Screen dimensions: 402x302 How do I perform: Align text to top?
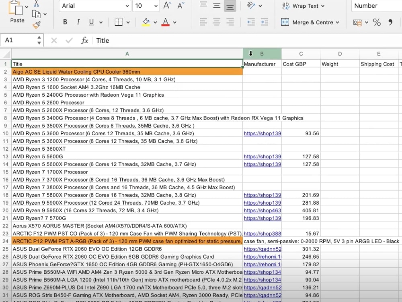203,5
